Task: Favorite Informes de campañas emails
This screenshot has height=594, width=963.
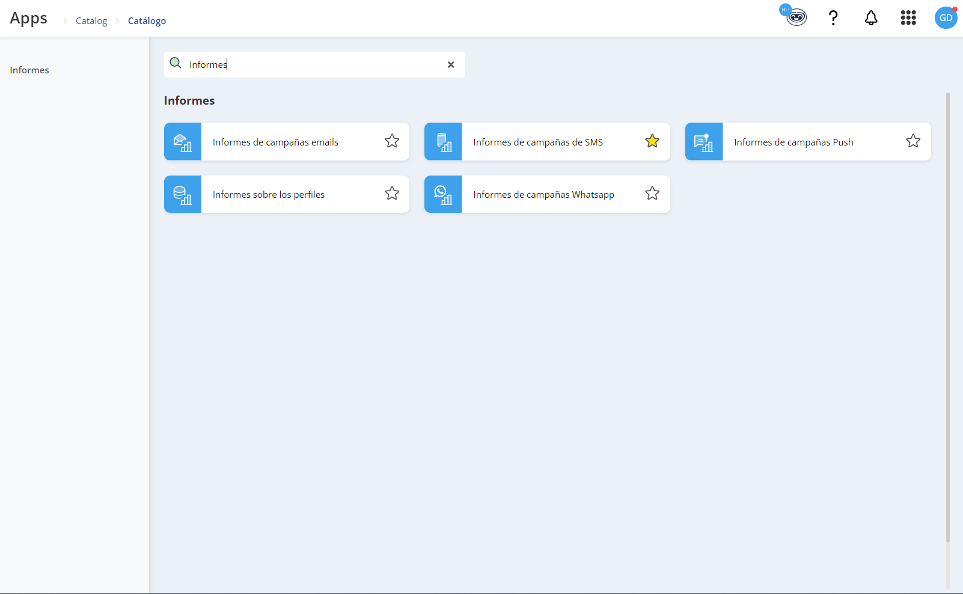Action: point(392,141)
